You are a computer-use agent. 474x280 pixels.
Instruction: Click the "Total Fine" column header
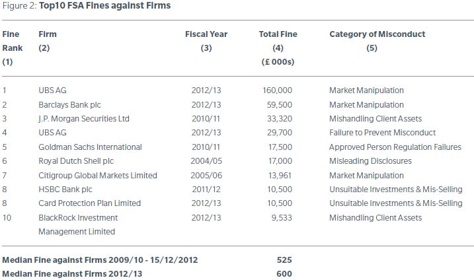(278, 34)
